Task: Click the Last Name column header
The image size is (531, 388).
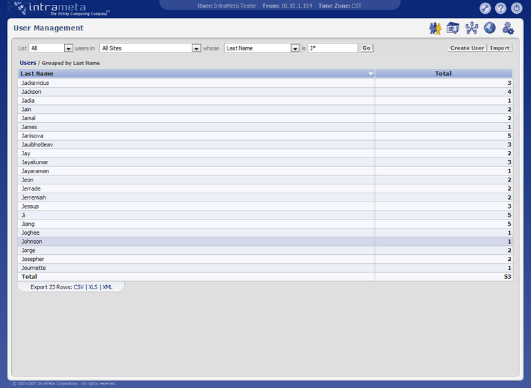Action: pos(197,74)
